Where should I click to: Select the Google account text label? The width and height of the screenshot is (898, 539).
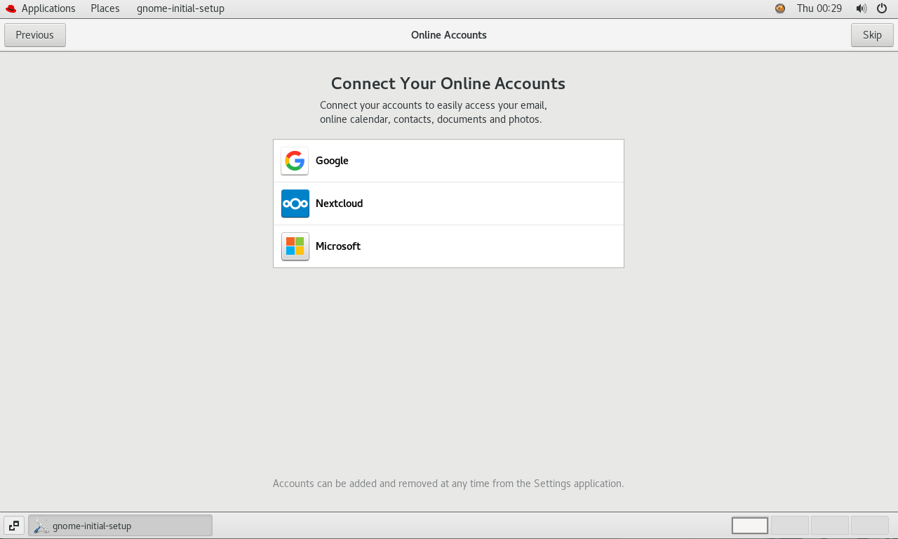[332, 161]
